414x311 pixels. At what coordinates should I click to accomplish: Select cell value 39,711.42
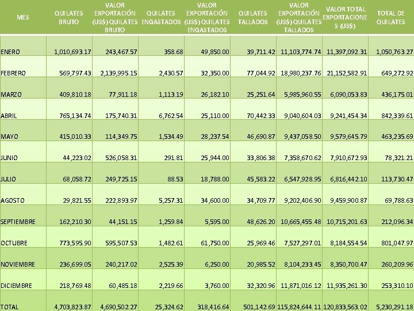(x=261, y=52)
